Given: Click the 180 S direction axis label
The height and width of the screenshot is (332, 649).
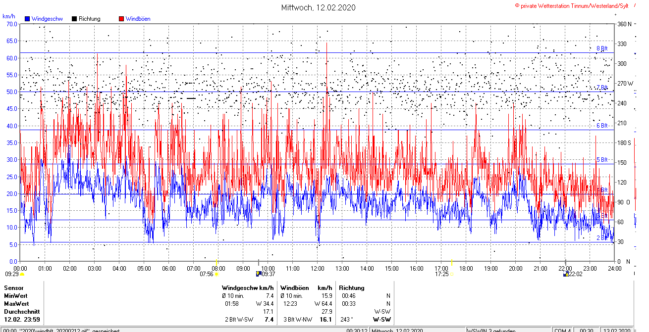Looking at the screenshot, I should point(624,142).
